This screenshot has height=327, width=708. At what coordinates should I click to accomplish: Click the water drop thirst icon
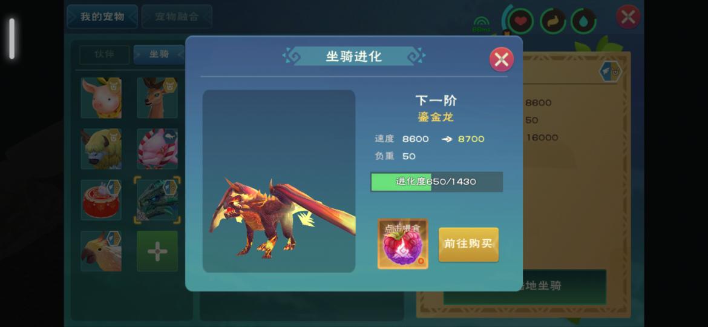[584, 21]
